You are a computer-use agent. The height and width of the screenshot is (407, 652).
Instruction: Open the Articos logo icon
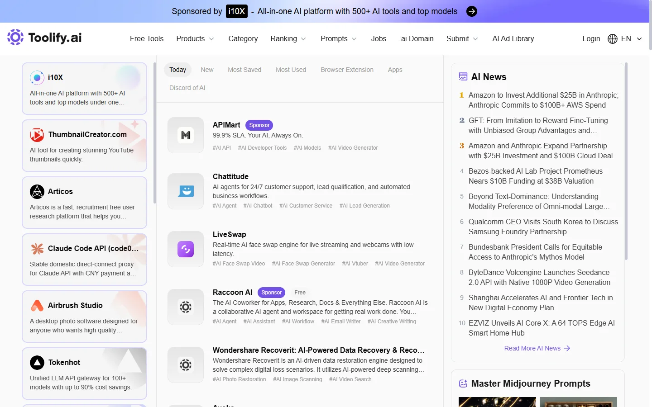(37, 192)
